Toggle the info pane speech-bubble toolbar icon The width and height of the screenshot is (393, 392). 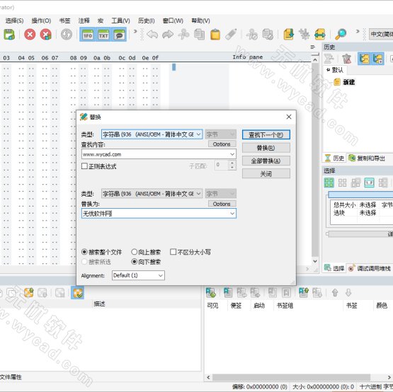tap(119, 35)
